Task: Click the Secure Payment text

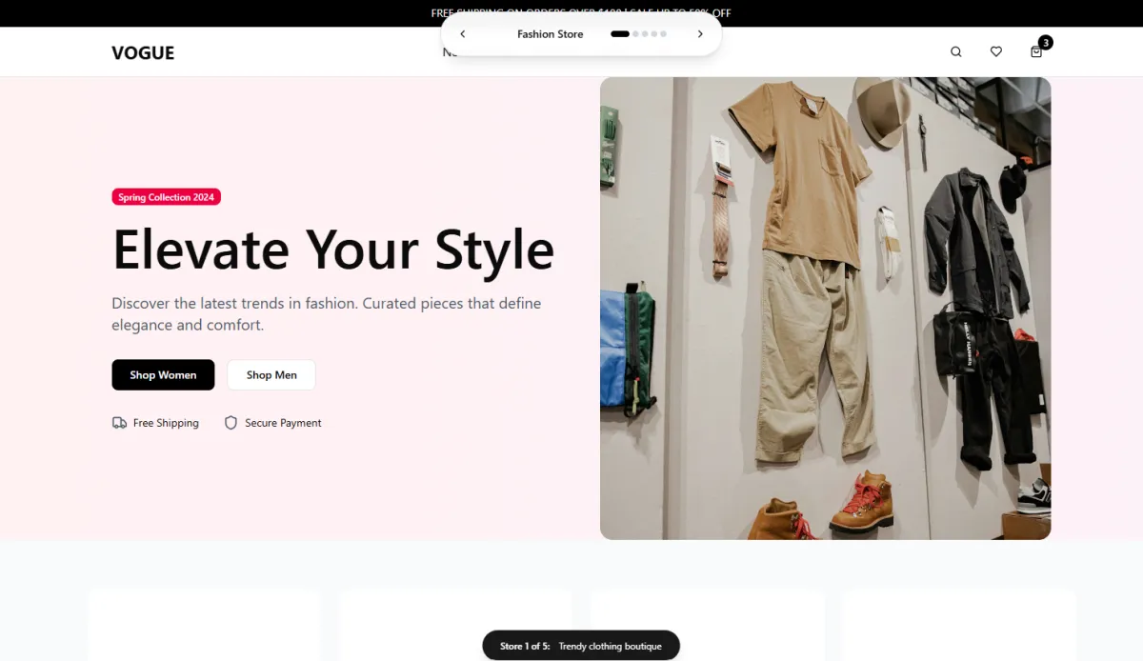Action: tap(283, 423)
